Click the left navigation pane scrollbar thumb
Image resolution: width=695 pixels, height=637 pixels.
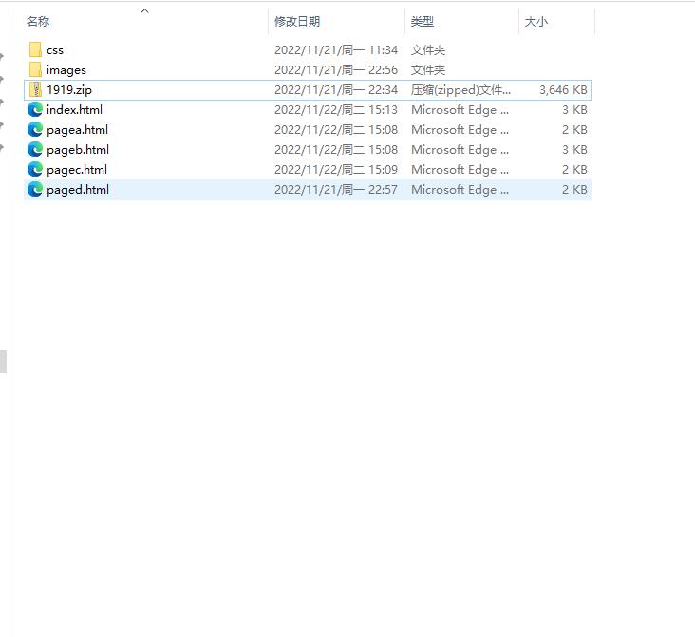click(3, 361)
